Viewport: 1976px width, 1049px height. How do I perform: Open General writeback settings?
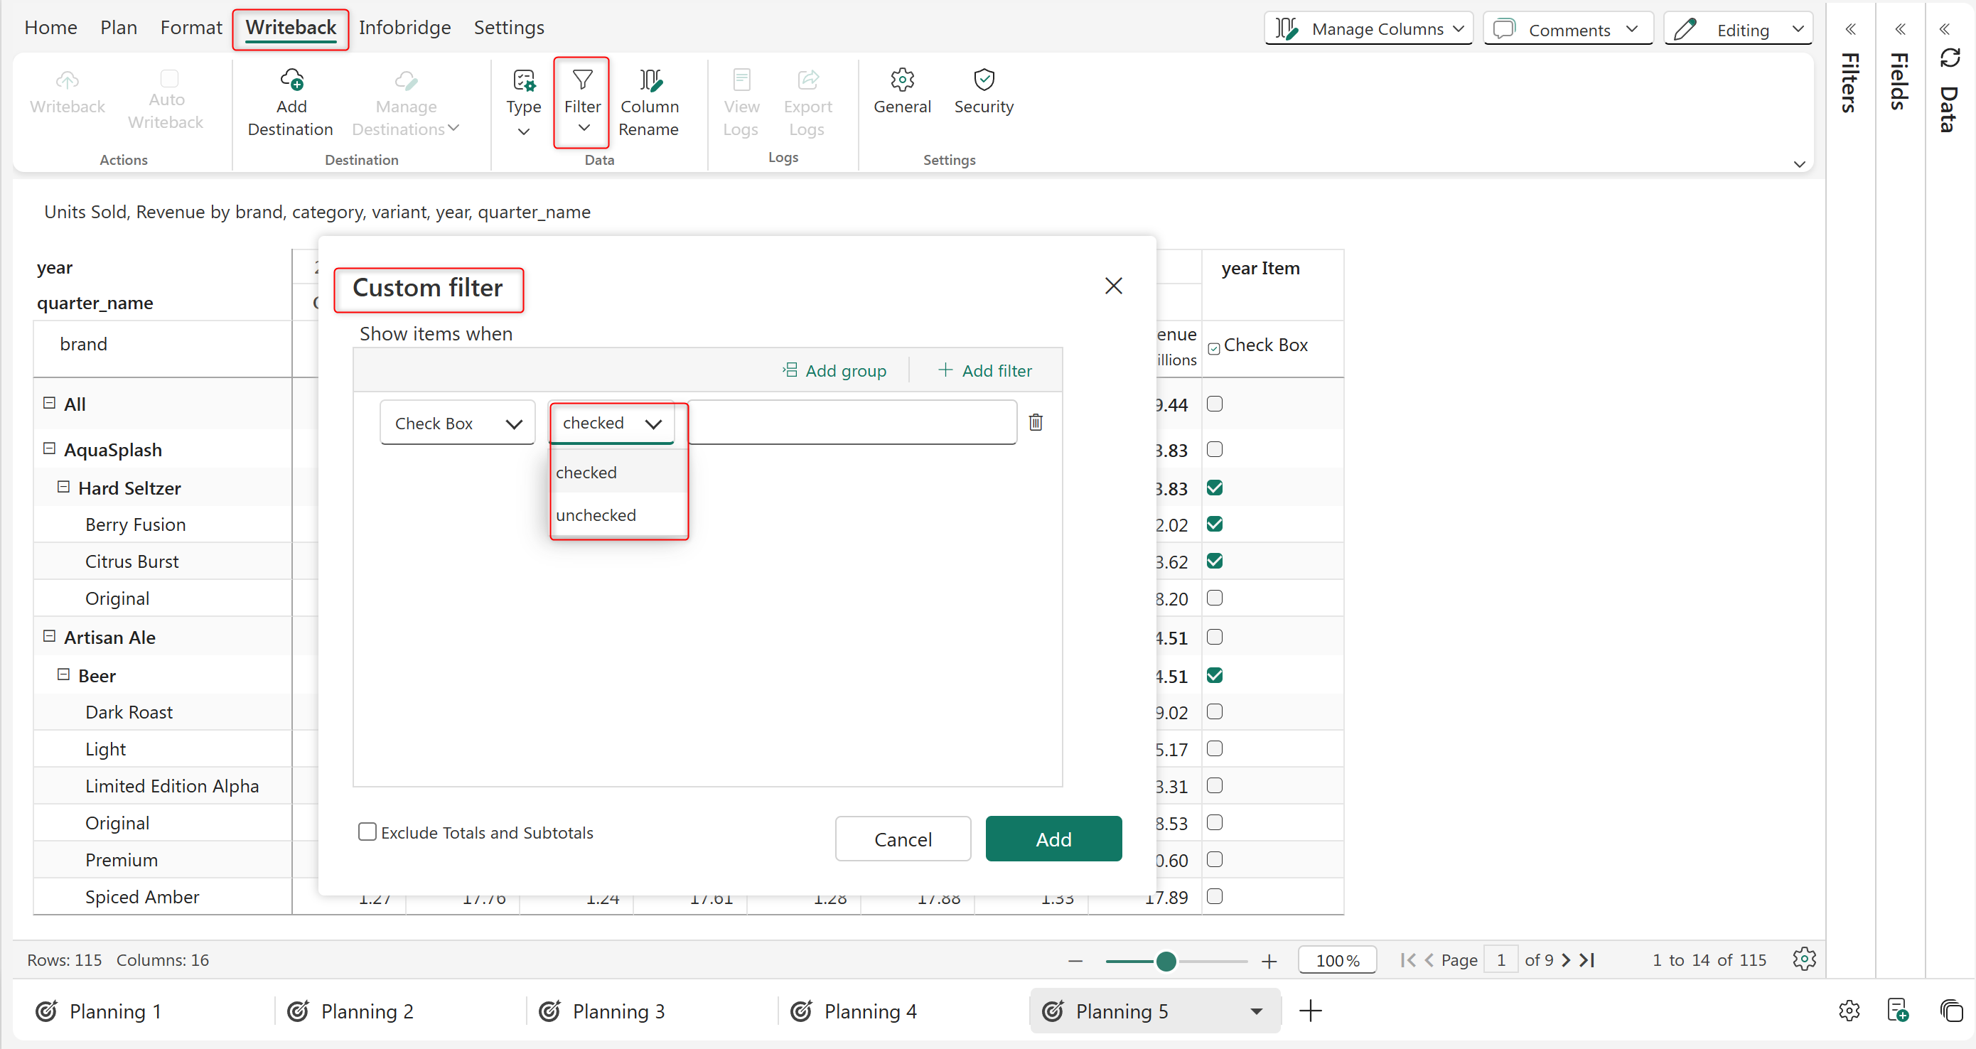pos(901,90)
